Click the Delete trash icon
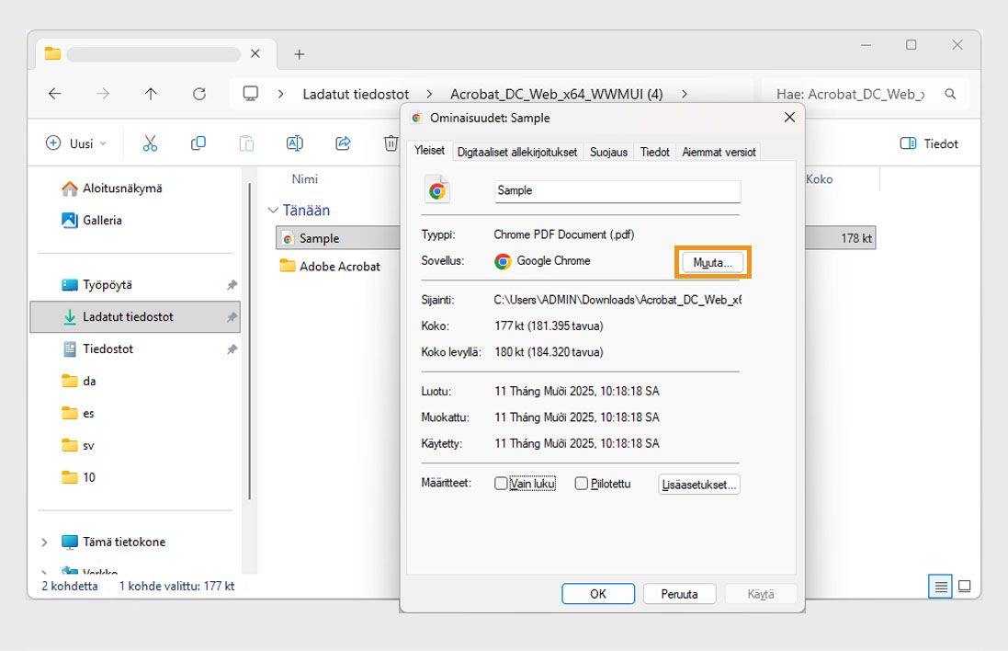 [391, 143]
